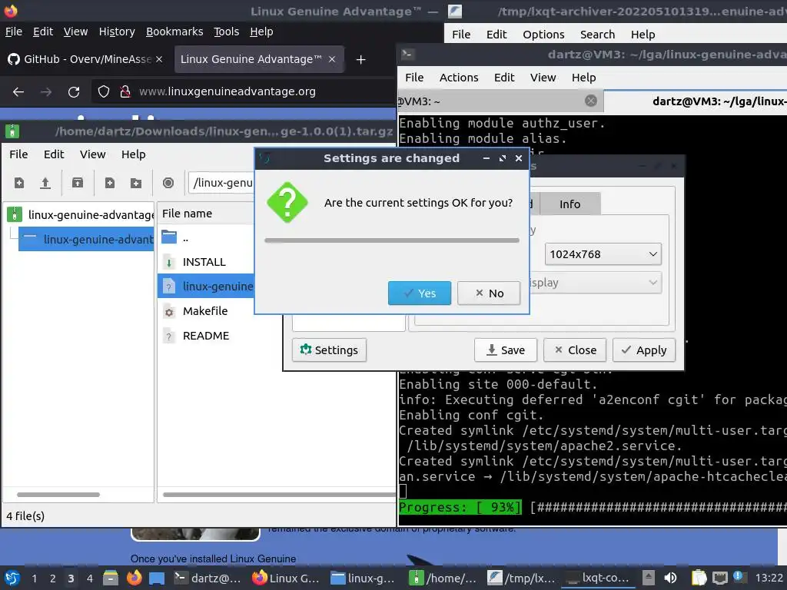787x590 pixels.
Task: Click the clipboard tray icon
Action: pos(699,578)
